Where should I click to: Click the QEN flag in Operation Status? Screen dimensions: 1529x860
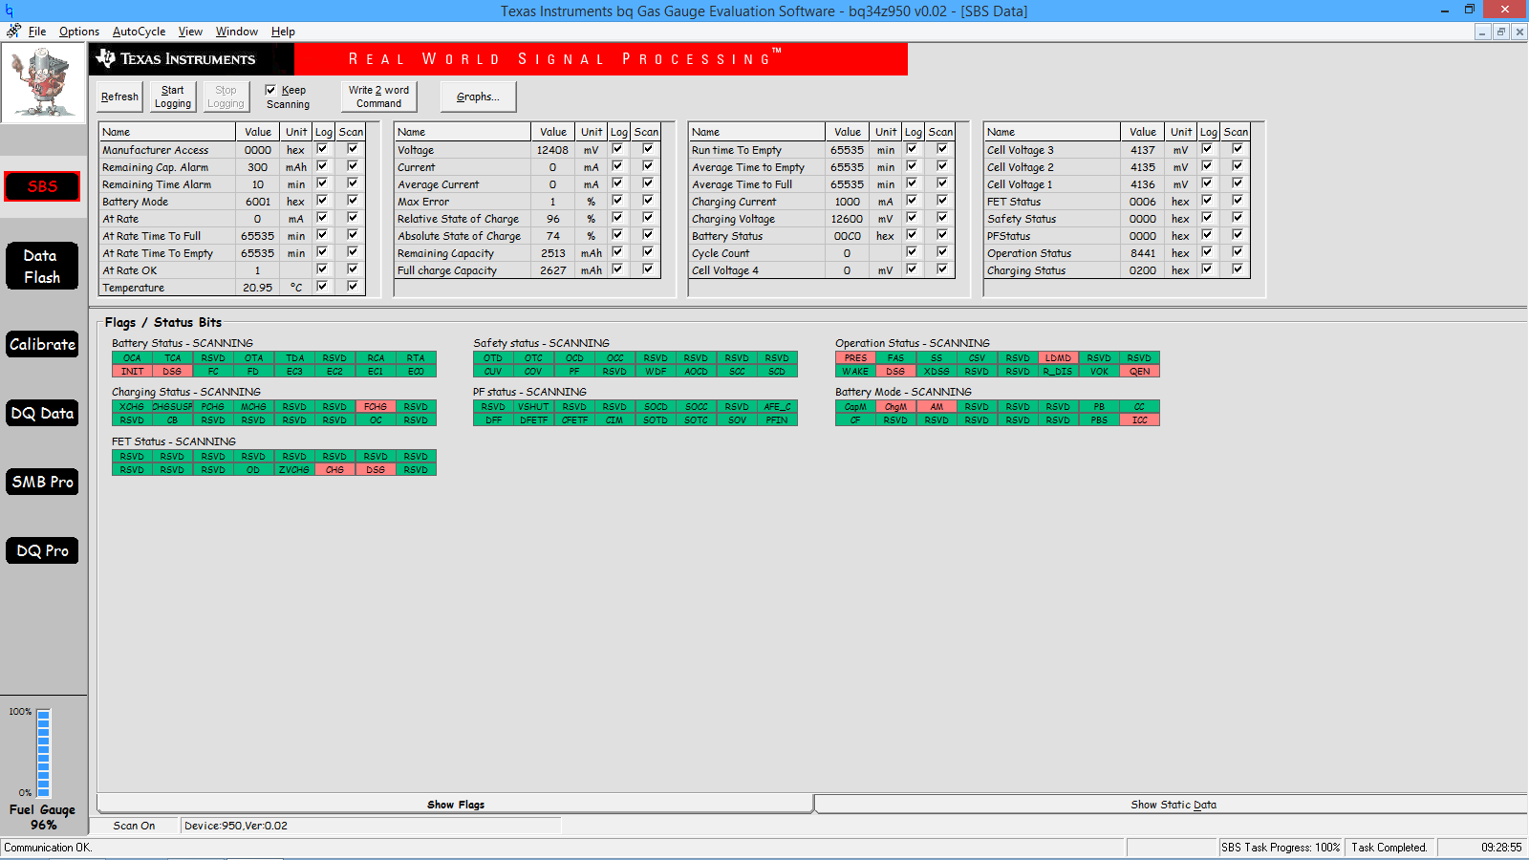1139,372
